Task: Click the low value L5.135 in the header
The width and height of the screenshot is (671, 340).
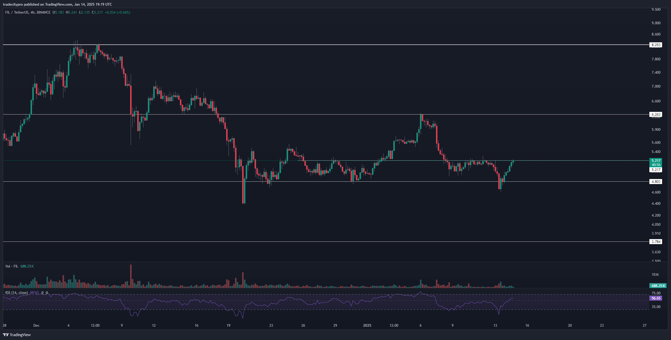Action: pyautogui.click(x=84, y=12)
